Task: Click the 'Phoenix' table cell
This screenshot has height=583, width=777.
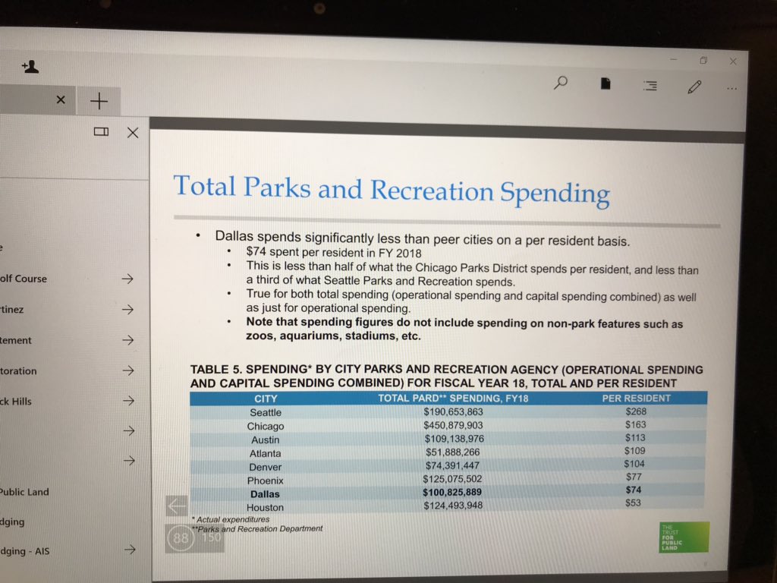Action: 265,481
